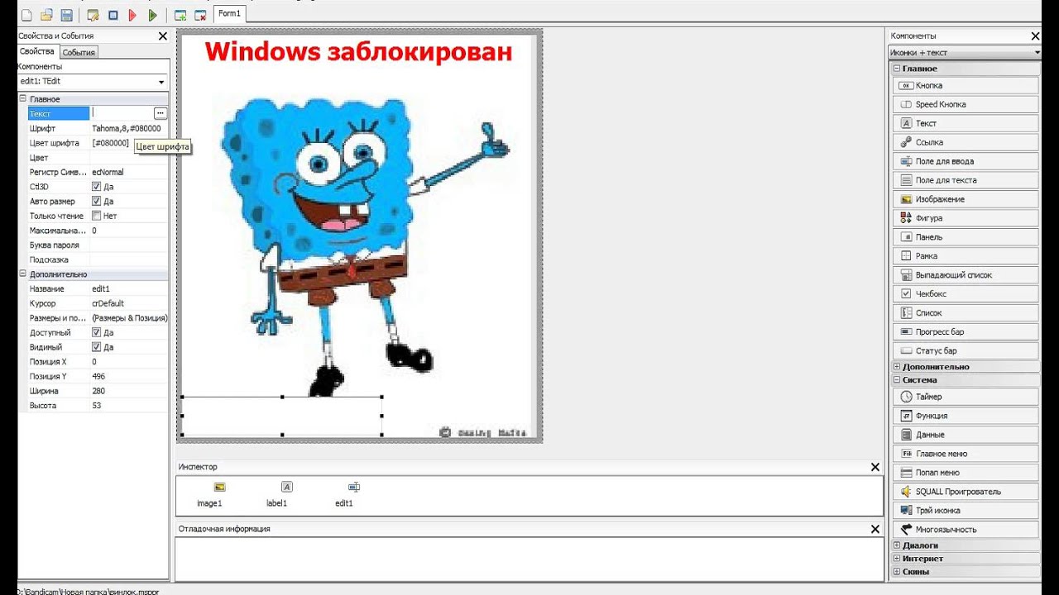Select the Кнопка component
1059x595 pixels.
coord(966,85)
